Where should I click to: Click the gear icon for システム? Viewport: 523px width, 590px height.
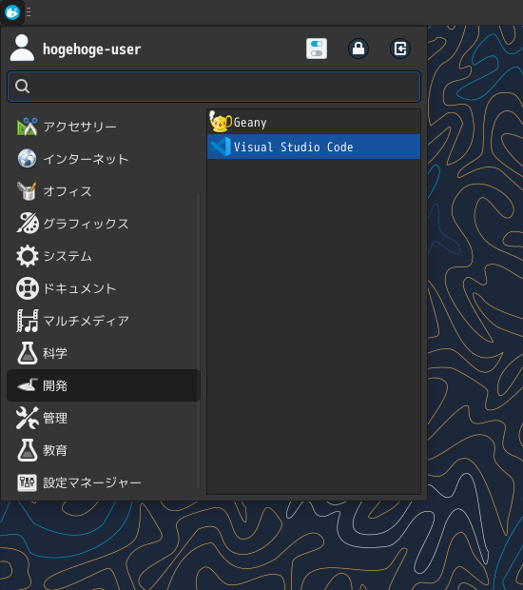27,256
